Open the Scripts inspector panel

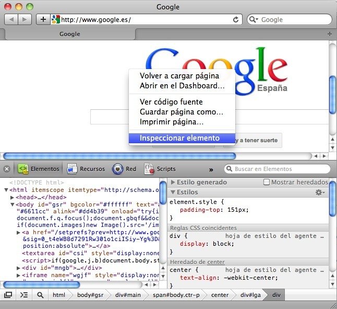point(160,169)
